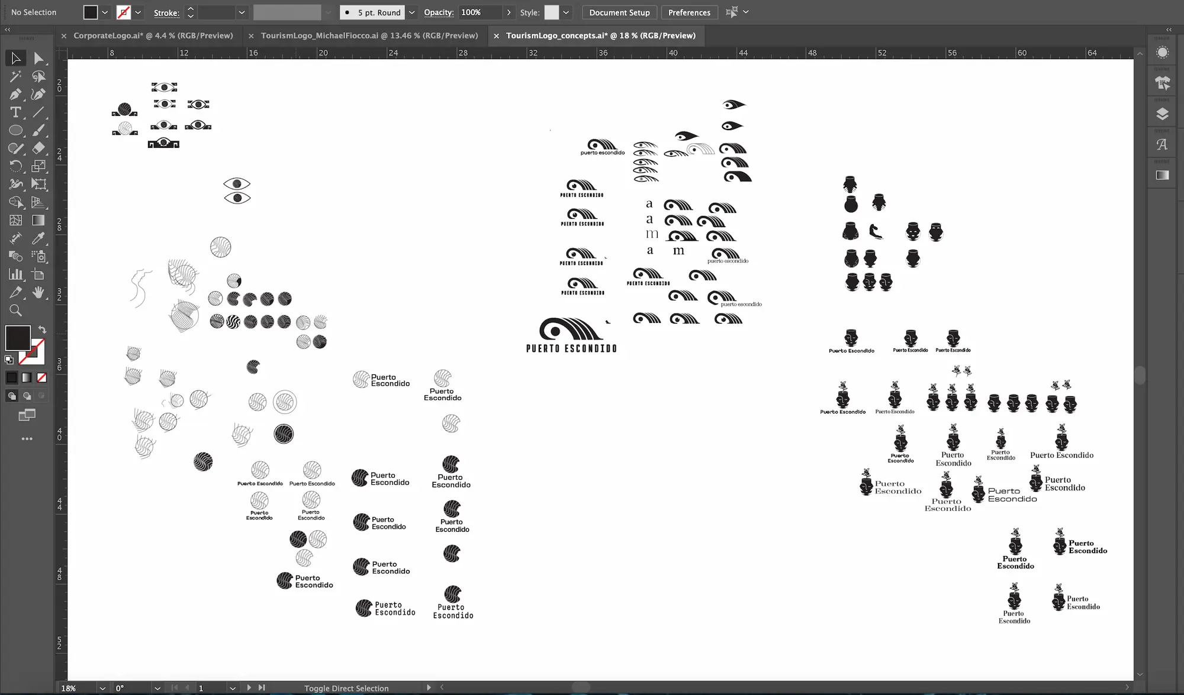Viewport: 1184px width, 695px height.
Task: Activate the Lasso tool
Action: pyautogui.click(x=38, y=76)
